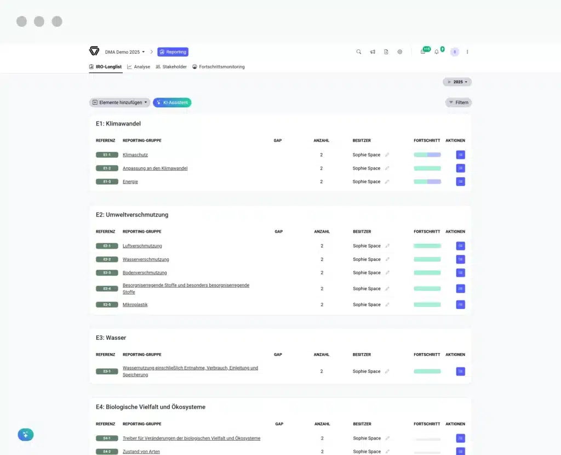The image size is (561, 455).
Task: Click the E1: Klimawandel section heading
Action: point(118,123)
